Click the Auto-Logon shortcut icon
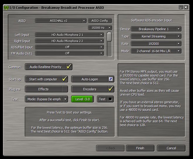193x159 pixels. coord(111,79)
